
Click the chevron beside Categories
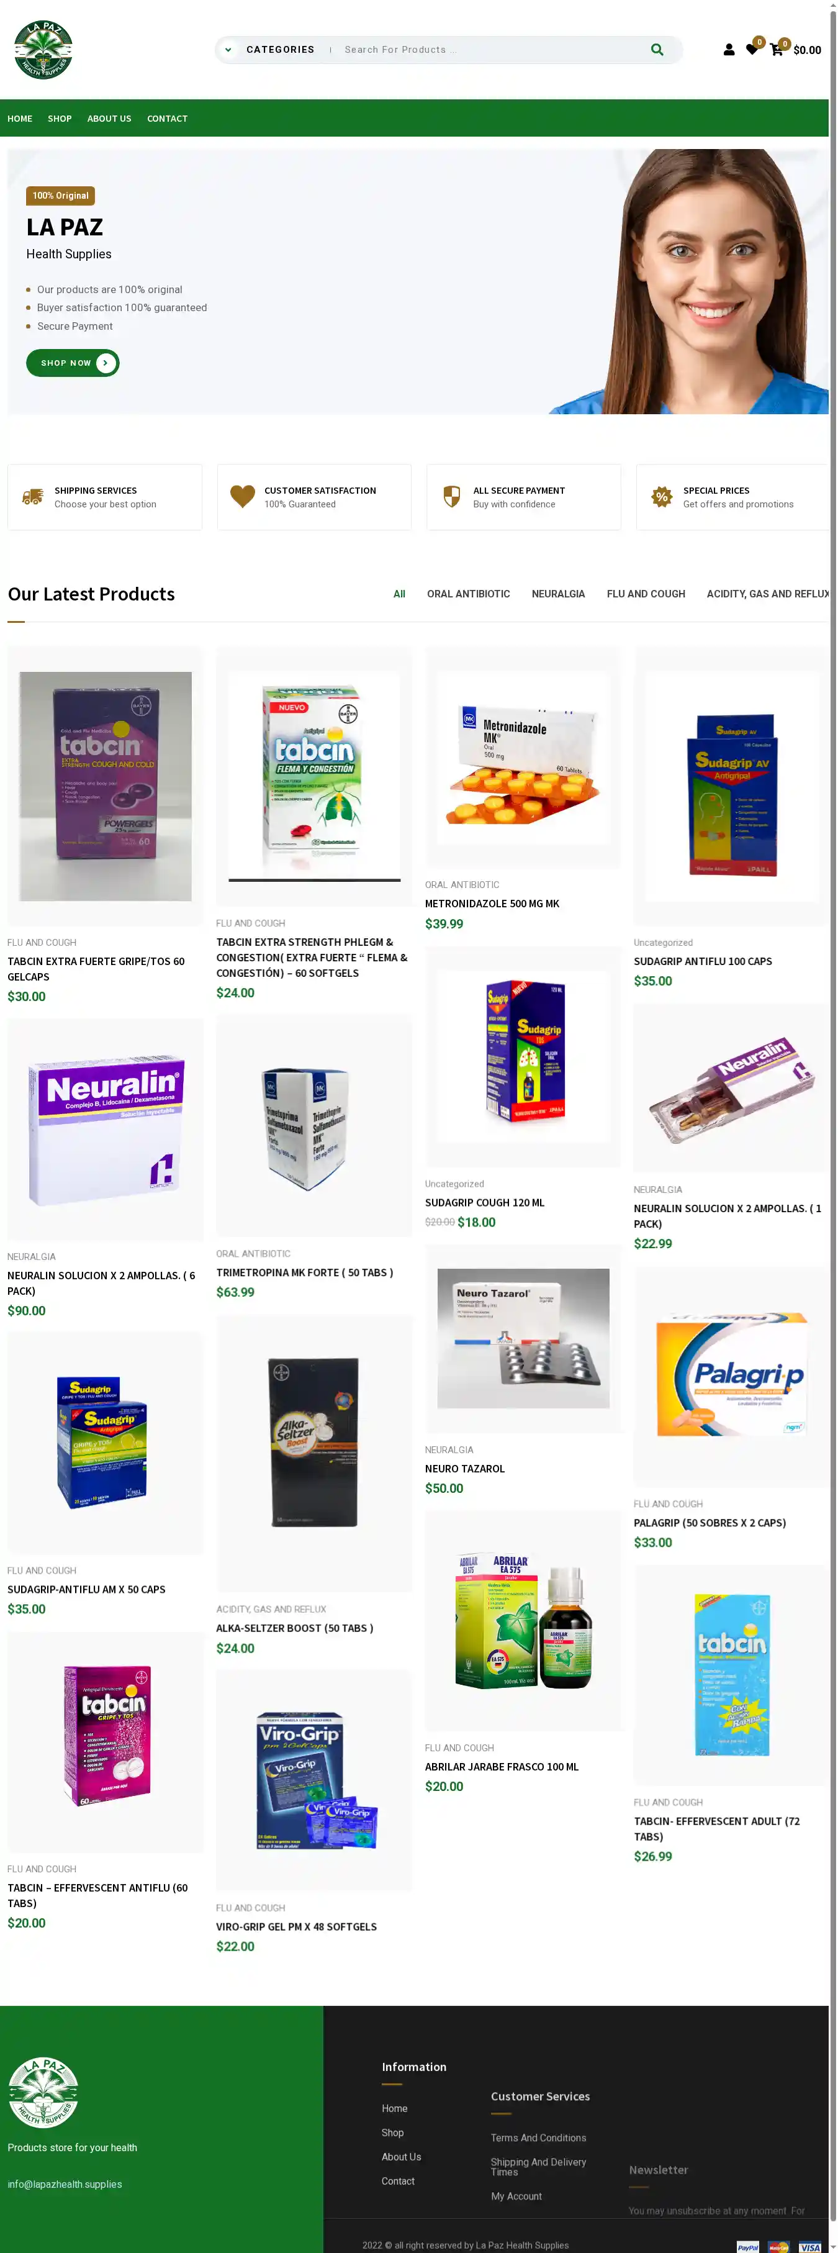(228, 50)
